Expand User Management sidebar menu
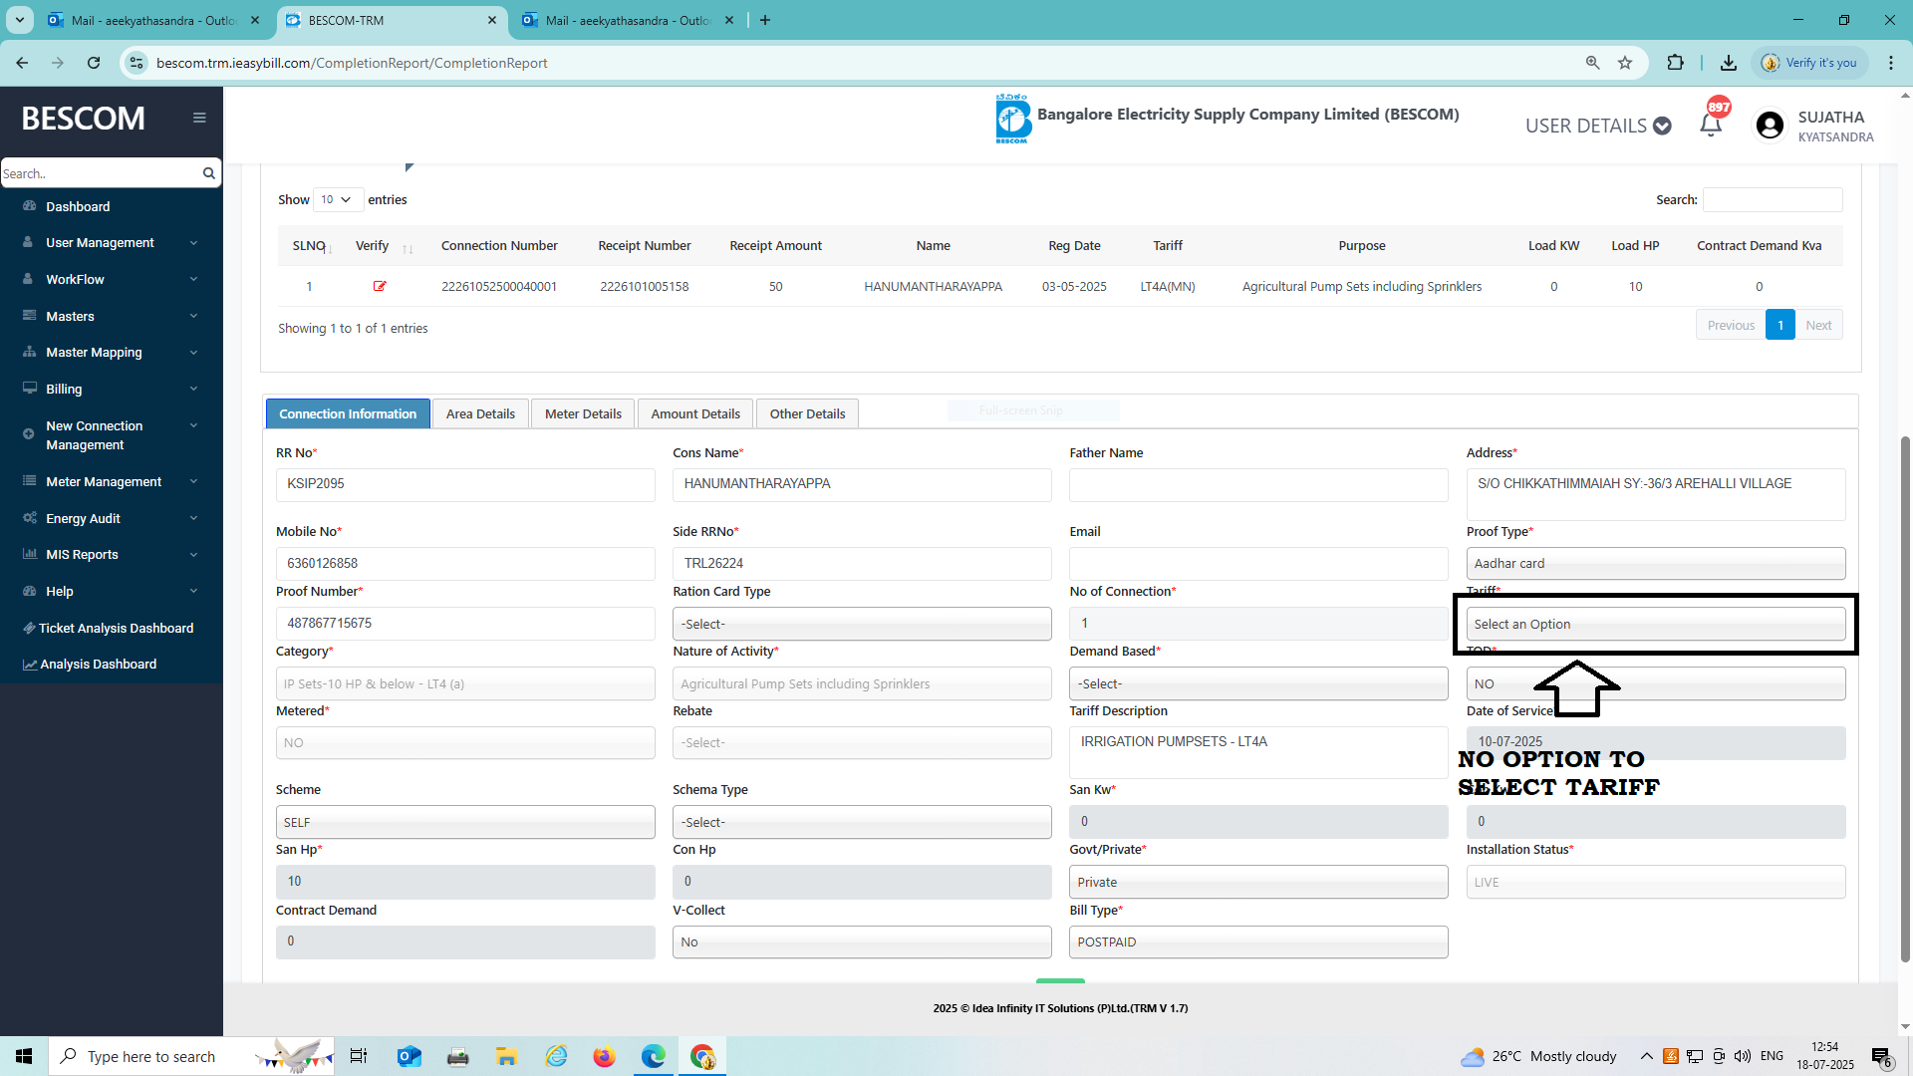Image resolution: width=1913 pixels, height=1076 pixels. point(111,243)
